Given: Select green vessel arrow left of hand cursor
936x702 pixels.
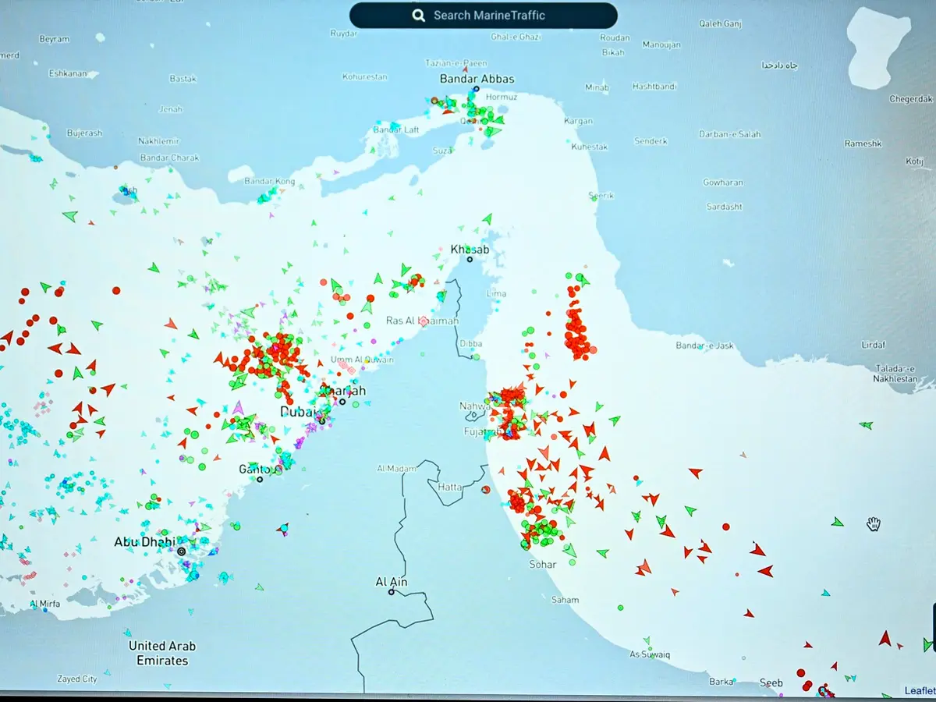Looking at the screenshot, I should (x=838, y=522).
